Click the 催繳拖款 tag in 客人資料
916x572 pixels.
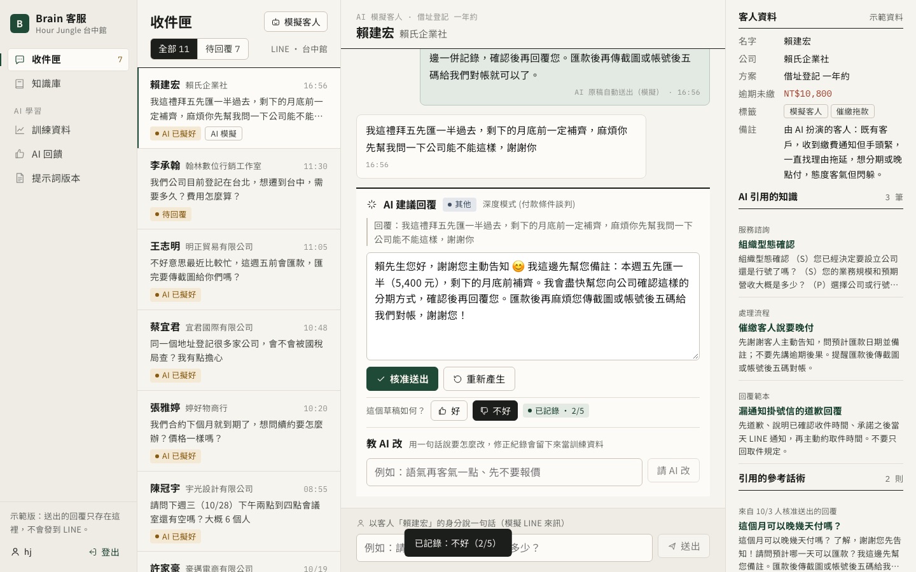coord(852,111)
